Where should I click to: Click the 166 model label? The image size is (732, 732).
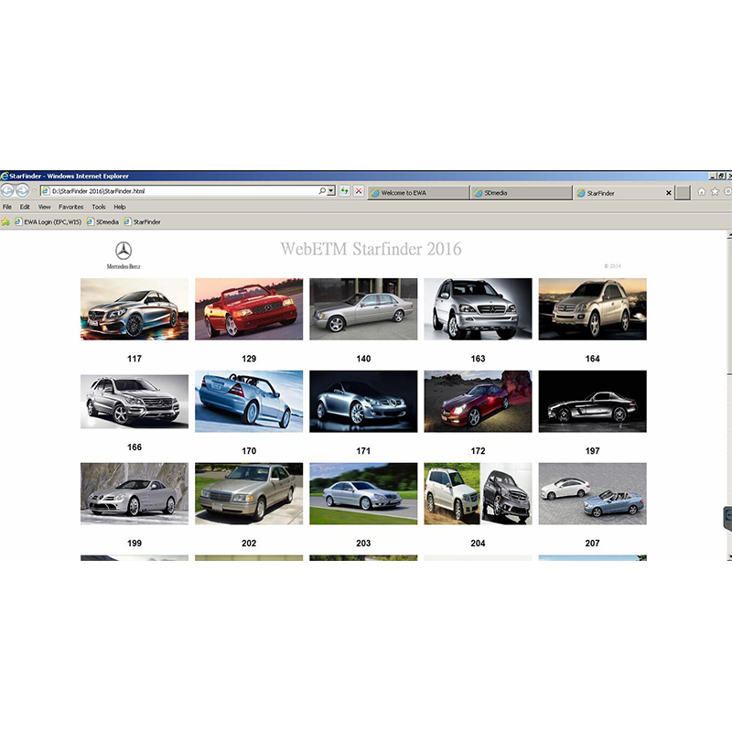coord(135,447)
